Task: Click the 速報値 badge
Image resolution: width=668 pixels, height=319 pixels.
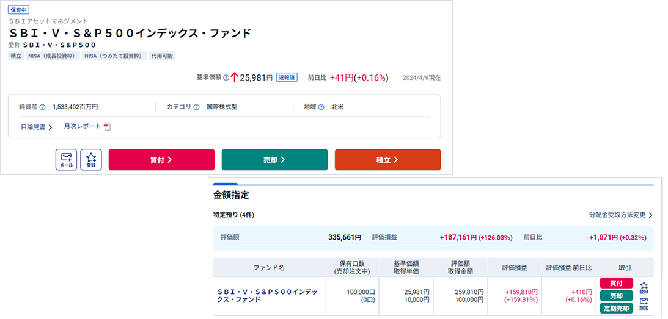Action: tap(287, 77)
